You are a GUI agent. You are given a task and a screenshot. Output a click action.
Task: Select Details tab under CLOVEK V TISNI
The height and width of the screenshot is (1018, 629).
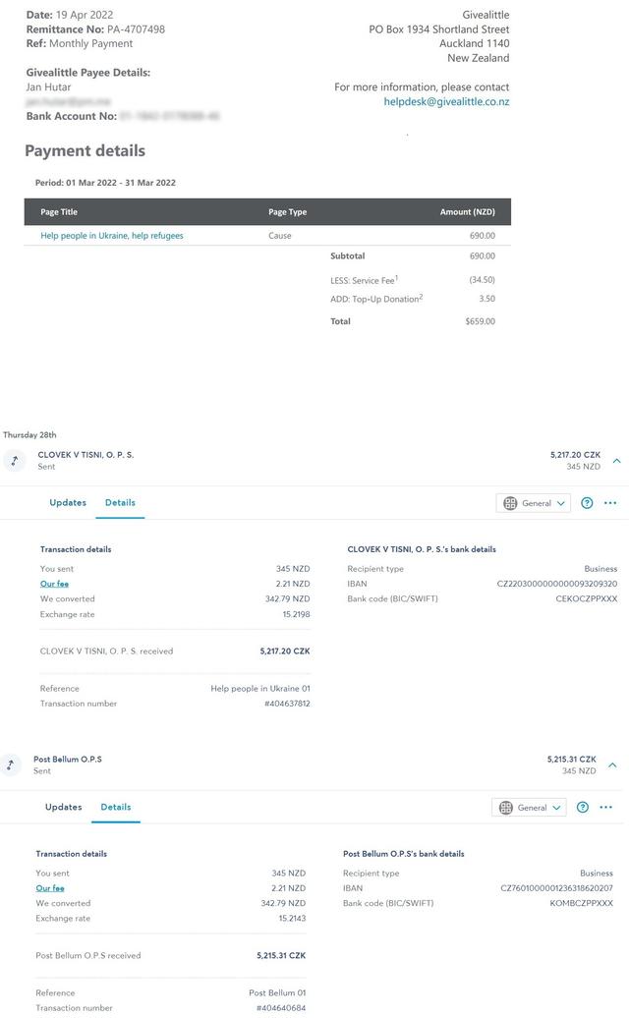click(x=120, y=503)
